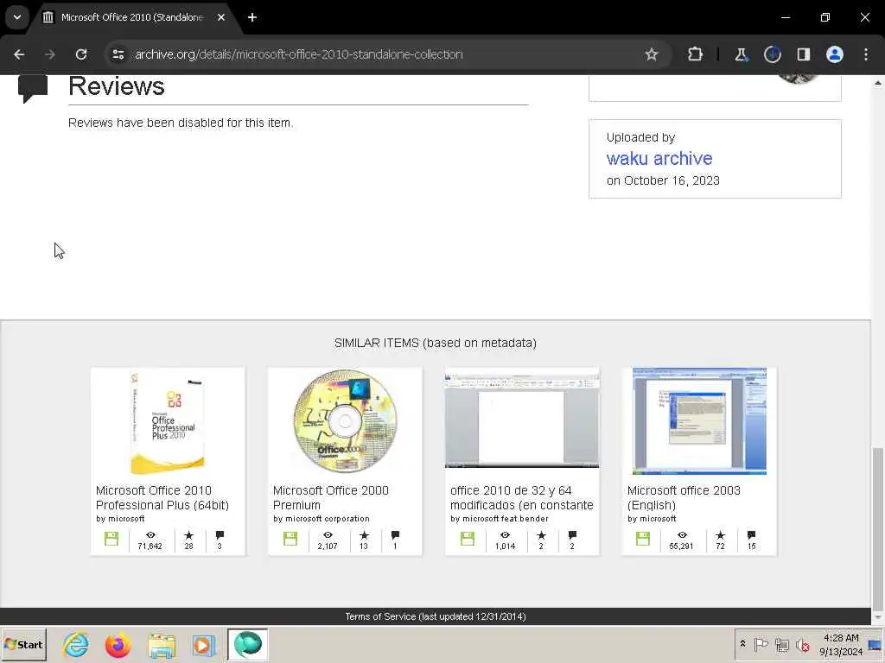Expand the tab search dropdown

[x=17, y=17]
